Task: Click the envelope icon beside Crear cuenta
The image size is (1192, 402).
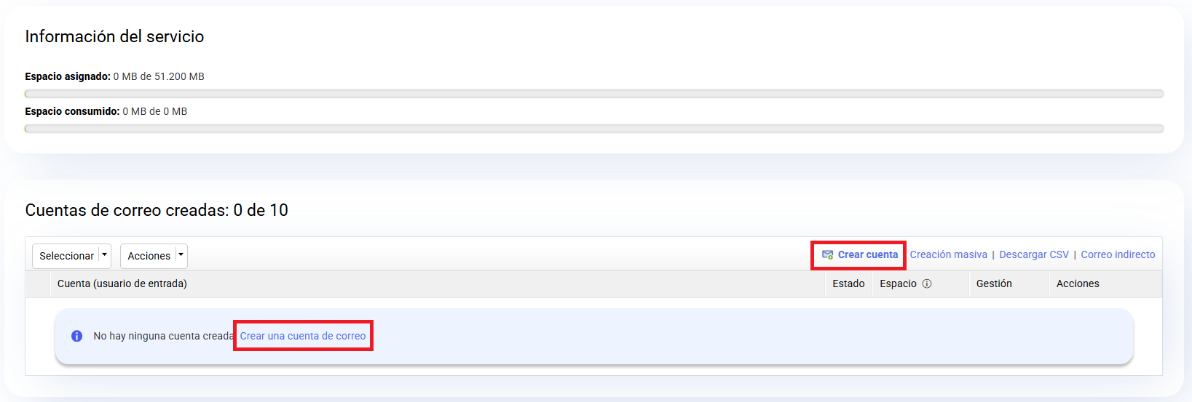Action: pos(828,255)
